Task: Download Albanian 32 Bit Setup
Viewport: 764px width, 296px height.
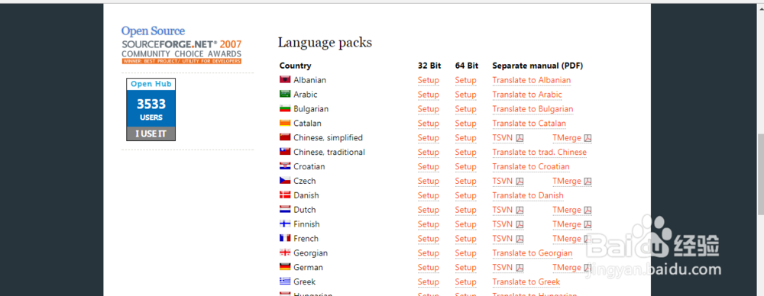Action: 429,80
